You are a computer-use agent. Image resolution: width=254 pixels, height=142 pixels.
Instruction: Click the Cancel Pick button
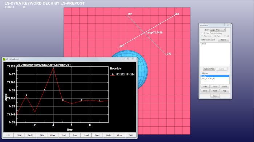point(209,69)
